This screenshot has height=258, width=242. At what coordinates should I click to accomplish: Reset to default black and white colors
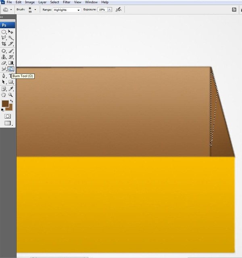point(2,110)
